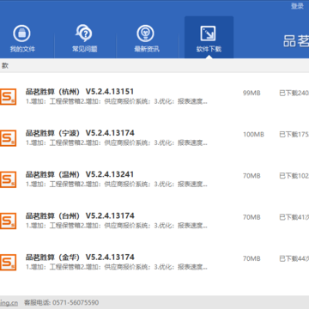The image size is (309, 309).
Task: Click the 客服电话 0571-56075590 text
Action: [x=62, y=303]
